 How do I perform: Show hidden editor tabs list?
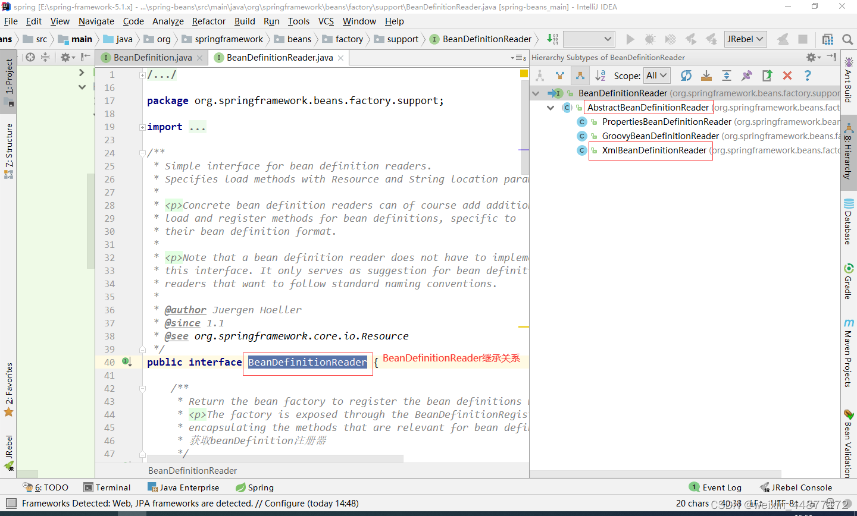[x=518, y=58]
